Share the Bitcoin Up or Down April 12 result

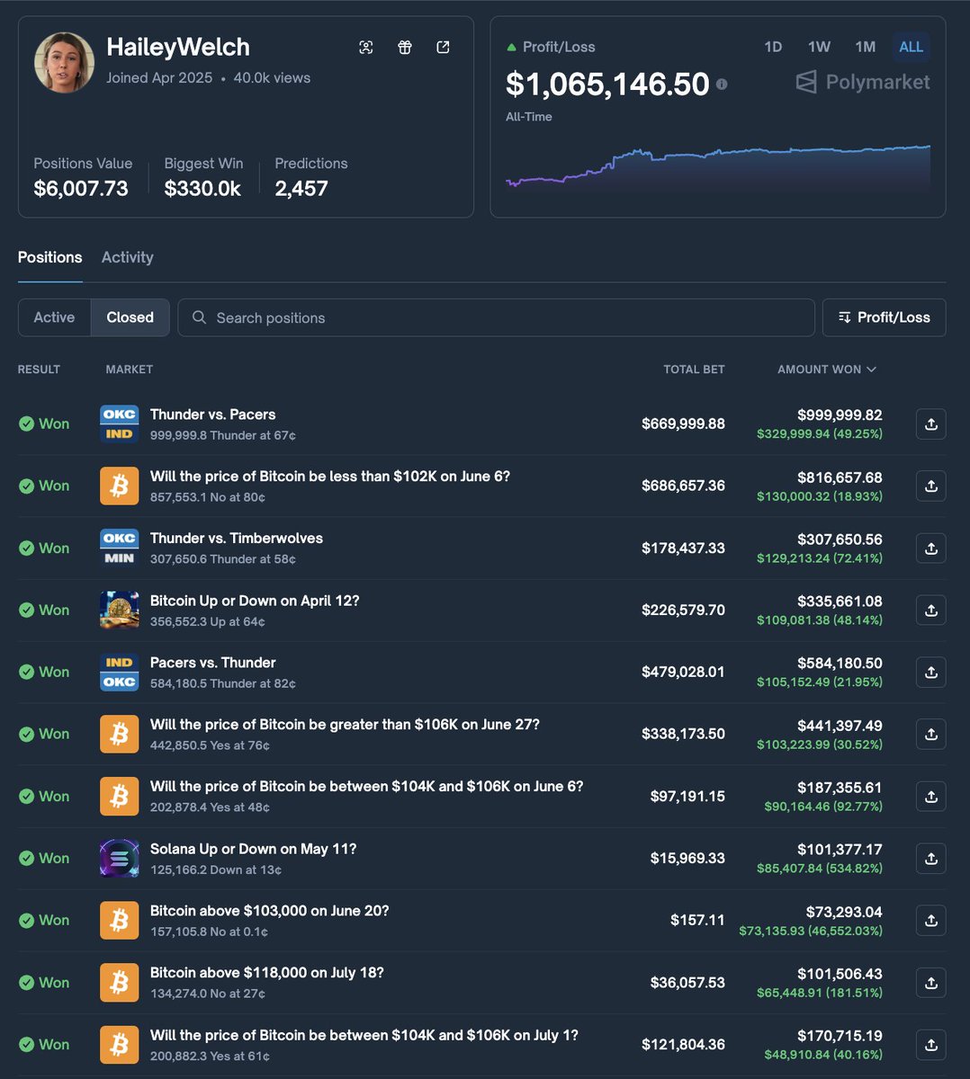(x=931, y=611)
